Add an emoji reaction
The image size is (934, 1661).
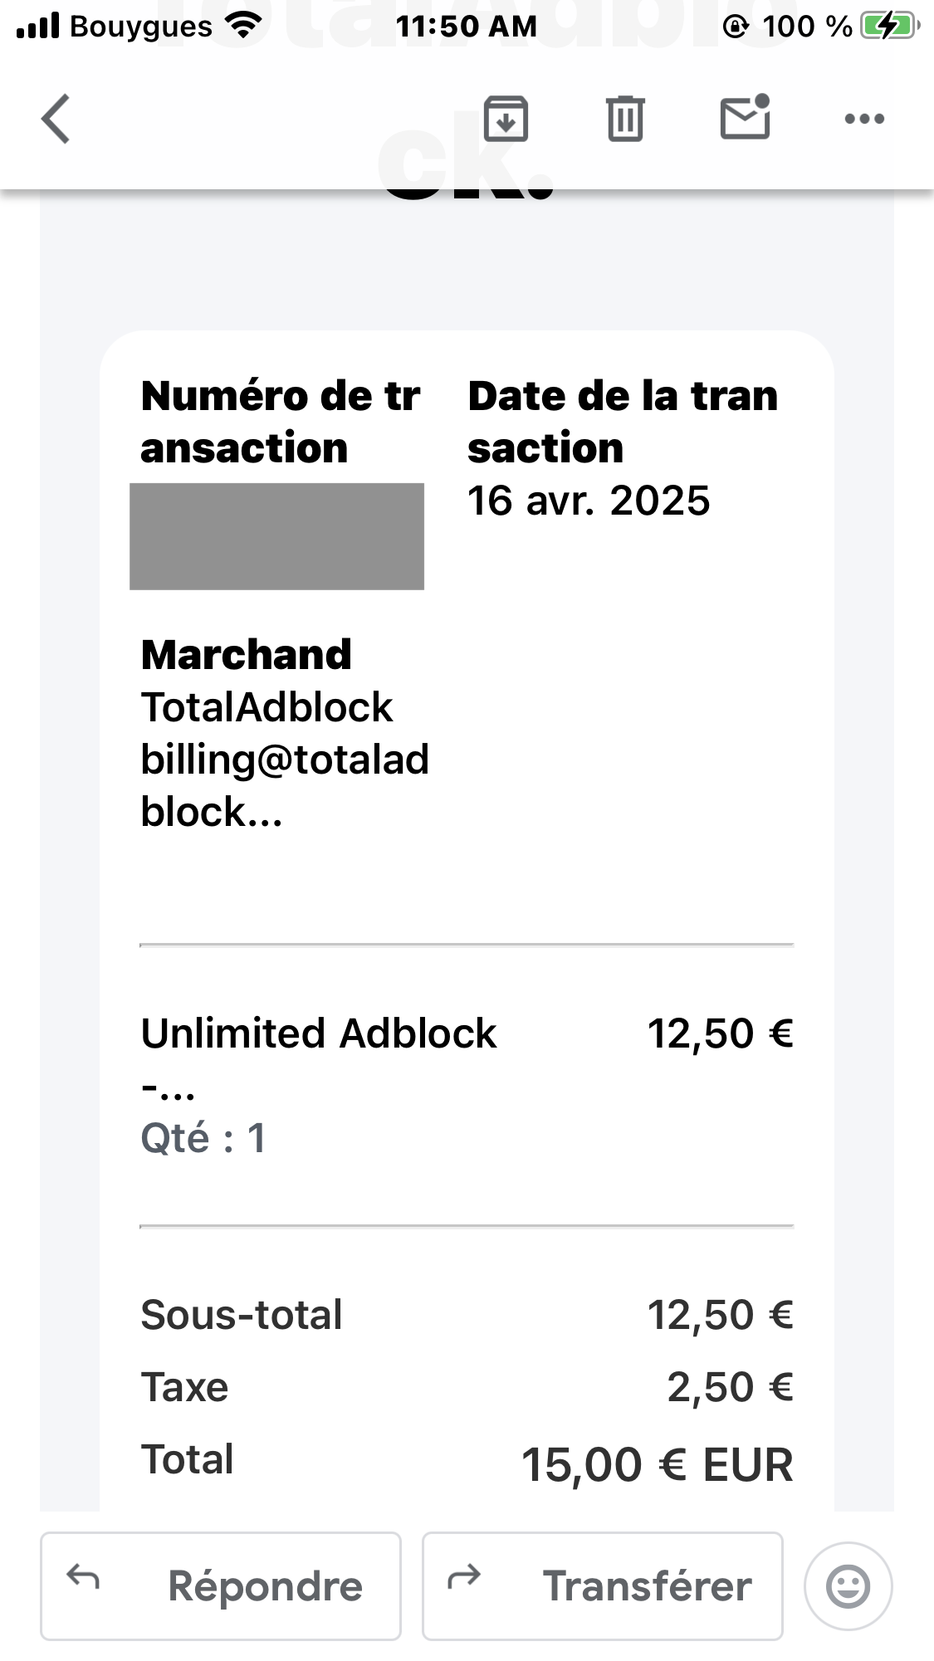pyautogui.click(x=848, y=1586)
